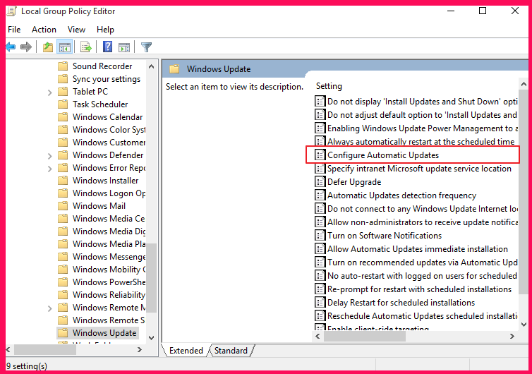Toggle Show/Hide Console Tree icon

click(x=64, y=47)
